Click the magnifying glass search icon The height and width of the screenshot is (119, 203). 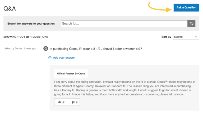[191, 24]
